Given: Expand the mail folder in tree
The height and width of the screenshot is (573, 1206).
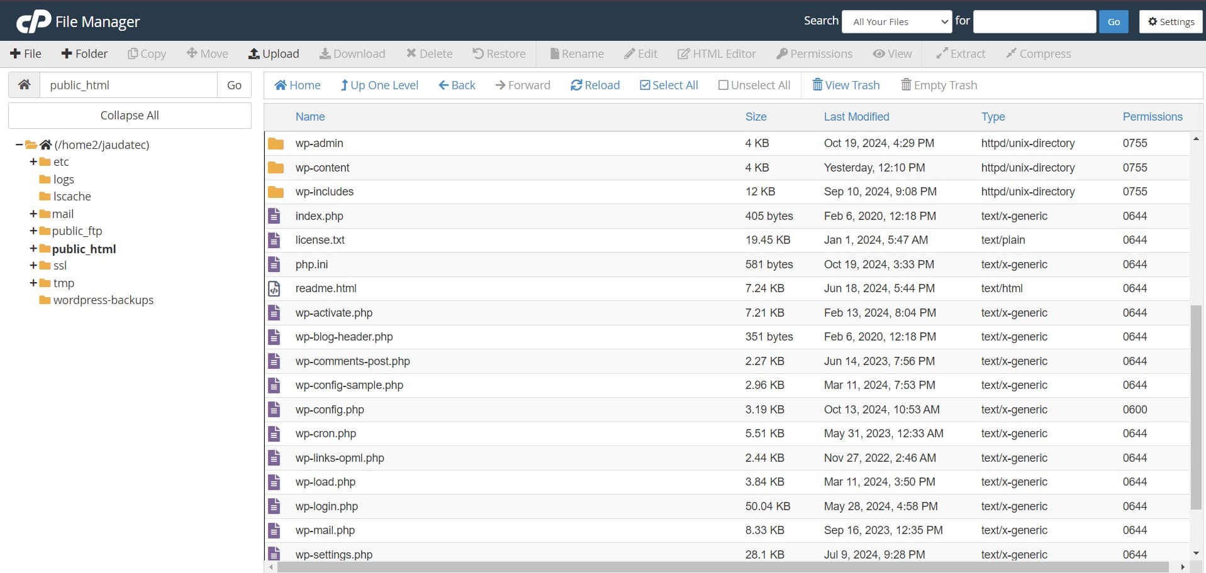Looking at the screenshot, I should [33, 214].
